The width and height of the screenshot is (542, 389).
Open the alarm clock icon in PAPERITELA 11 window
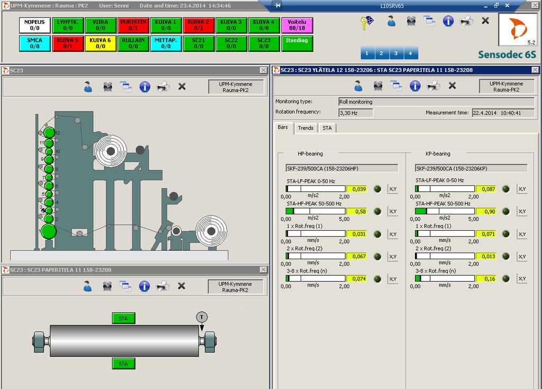coord(107,286)
